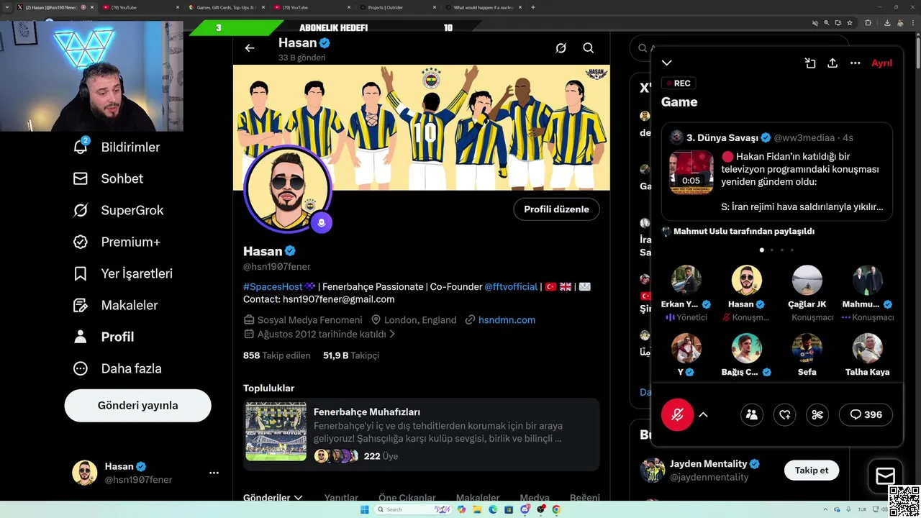Open Sohbet messages
This screenshot has height=518, width=921.
(108, 178)
